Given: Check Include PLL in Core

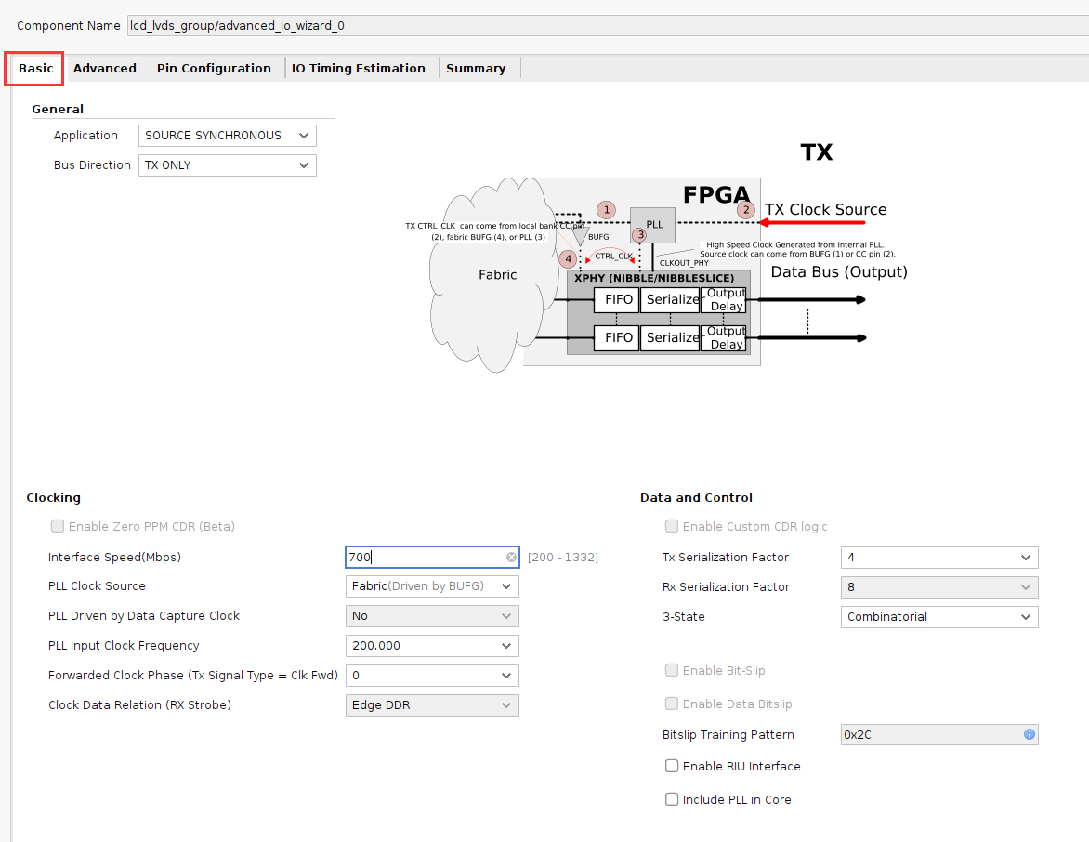Looking at the screenshot, I should pyautogui.click(x=672, y=799).
